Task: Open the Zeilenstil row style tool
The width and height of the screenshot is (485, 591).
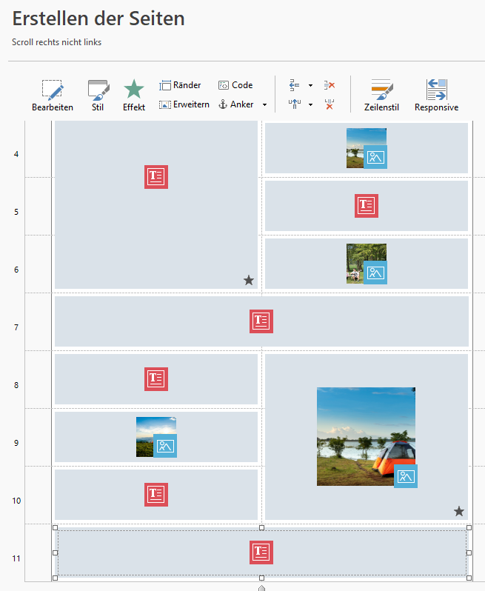Action: [381, 96]
